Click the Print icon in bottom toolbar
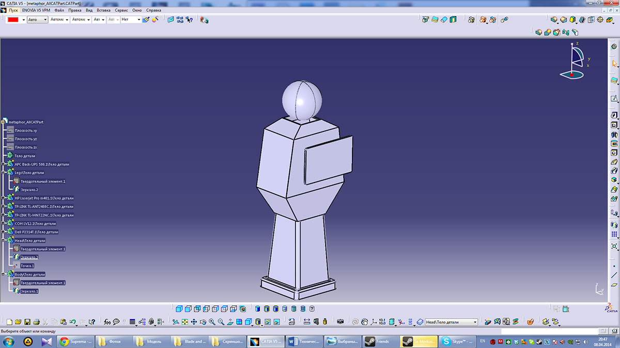Viewport: 620px width, 348px height. [36, 322]
